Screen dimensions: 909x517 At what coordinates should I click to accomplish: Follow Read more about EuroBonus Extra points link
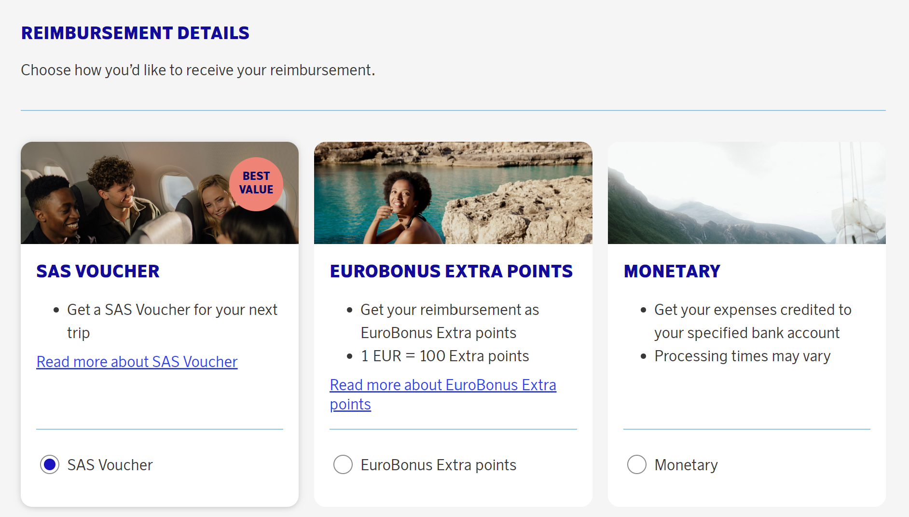coord(442,385)
